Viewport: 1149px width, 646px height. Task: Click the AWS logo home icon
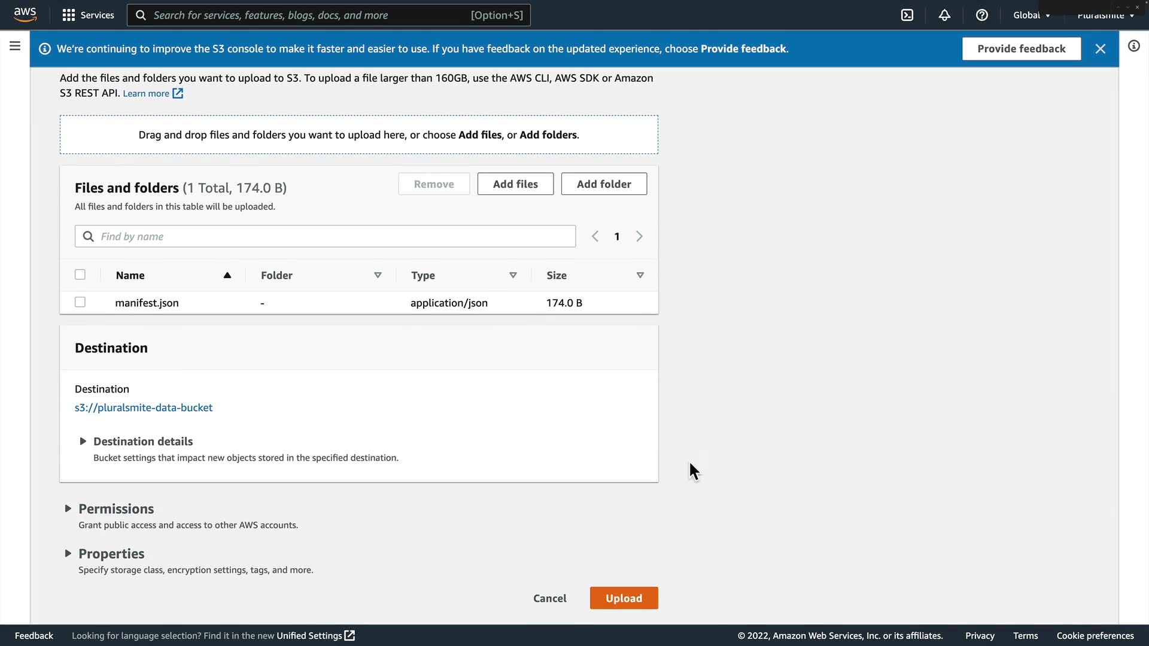25,14
